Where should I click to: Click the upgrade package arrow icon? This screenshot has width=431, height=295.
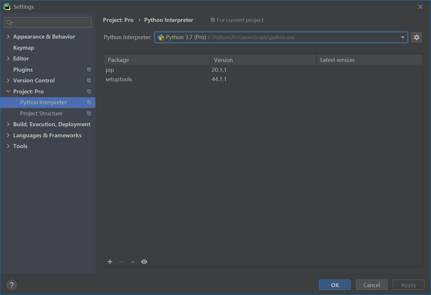133,262
